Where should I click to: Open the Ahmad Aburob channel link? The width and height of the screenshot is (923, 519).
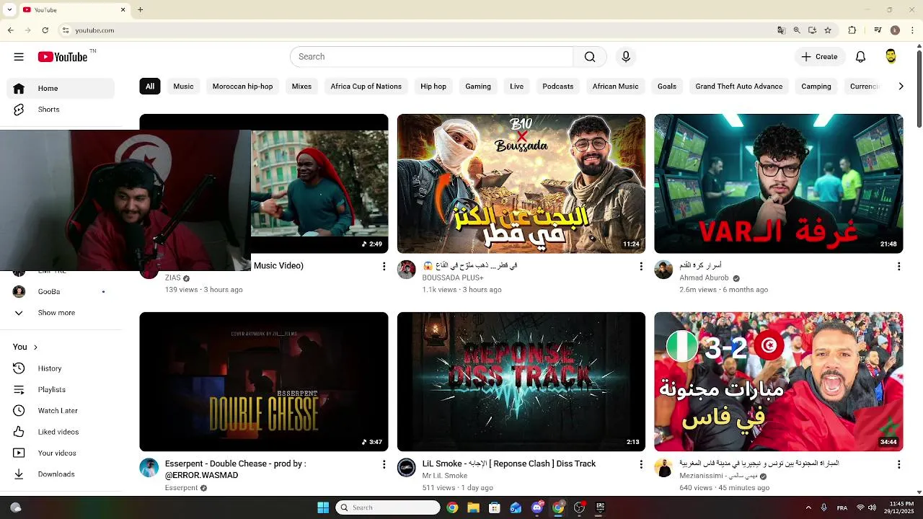point(704,278)
